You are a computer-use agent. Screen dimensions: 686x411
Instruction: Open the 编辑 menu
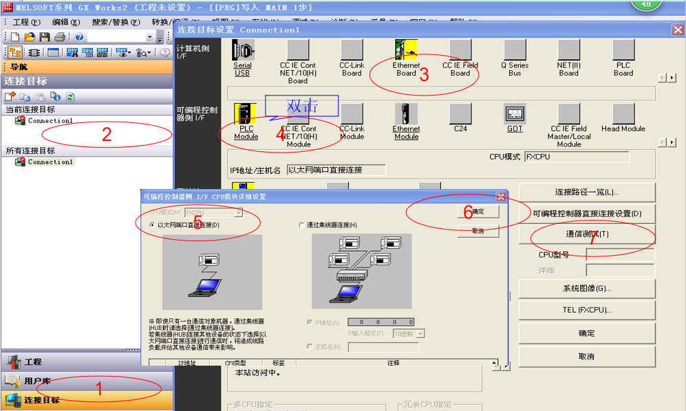click(x=66, y=22)
